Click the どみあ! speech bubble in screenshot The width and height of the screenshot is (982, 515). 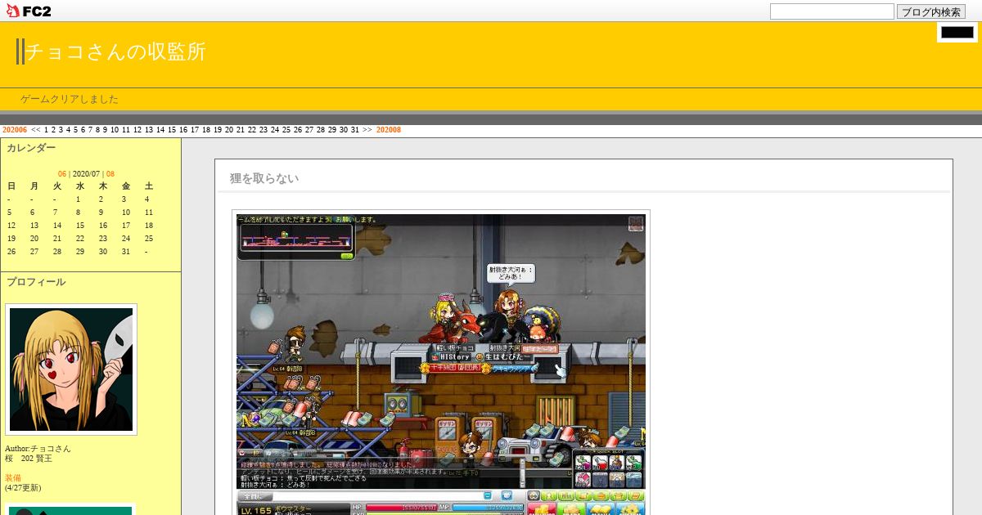point(511,273)
